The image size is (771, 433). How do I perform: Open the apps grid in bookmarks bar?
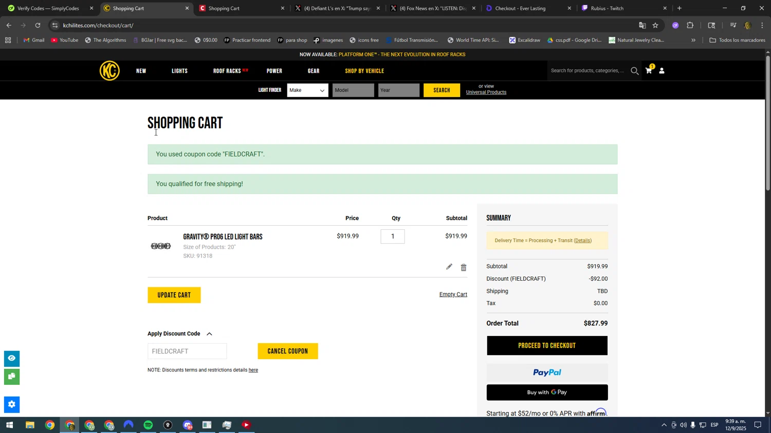tap(8, 40)
